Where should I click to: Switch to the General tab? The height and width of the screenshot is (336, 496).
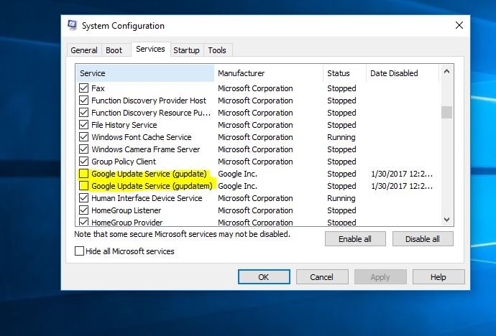(x=84, y=50)
